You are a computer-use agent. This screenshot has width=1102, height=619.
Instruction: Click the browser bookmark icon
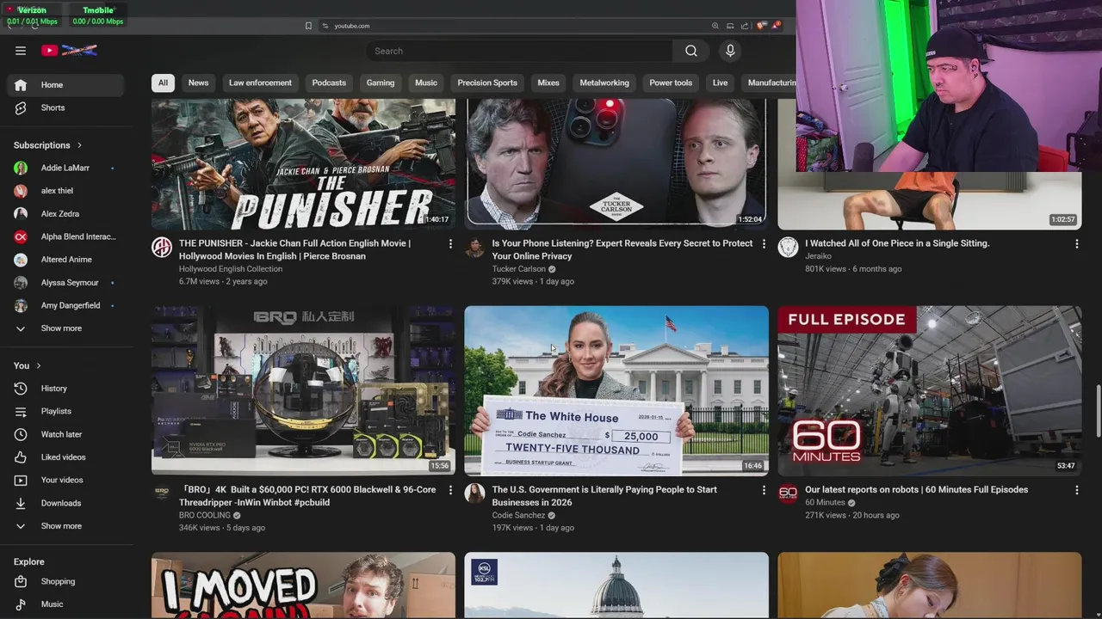pos(308,26)
